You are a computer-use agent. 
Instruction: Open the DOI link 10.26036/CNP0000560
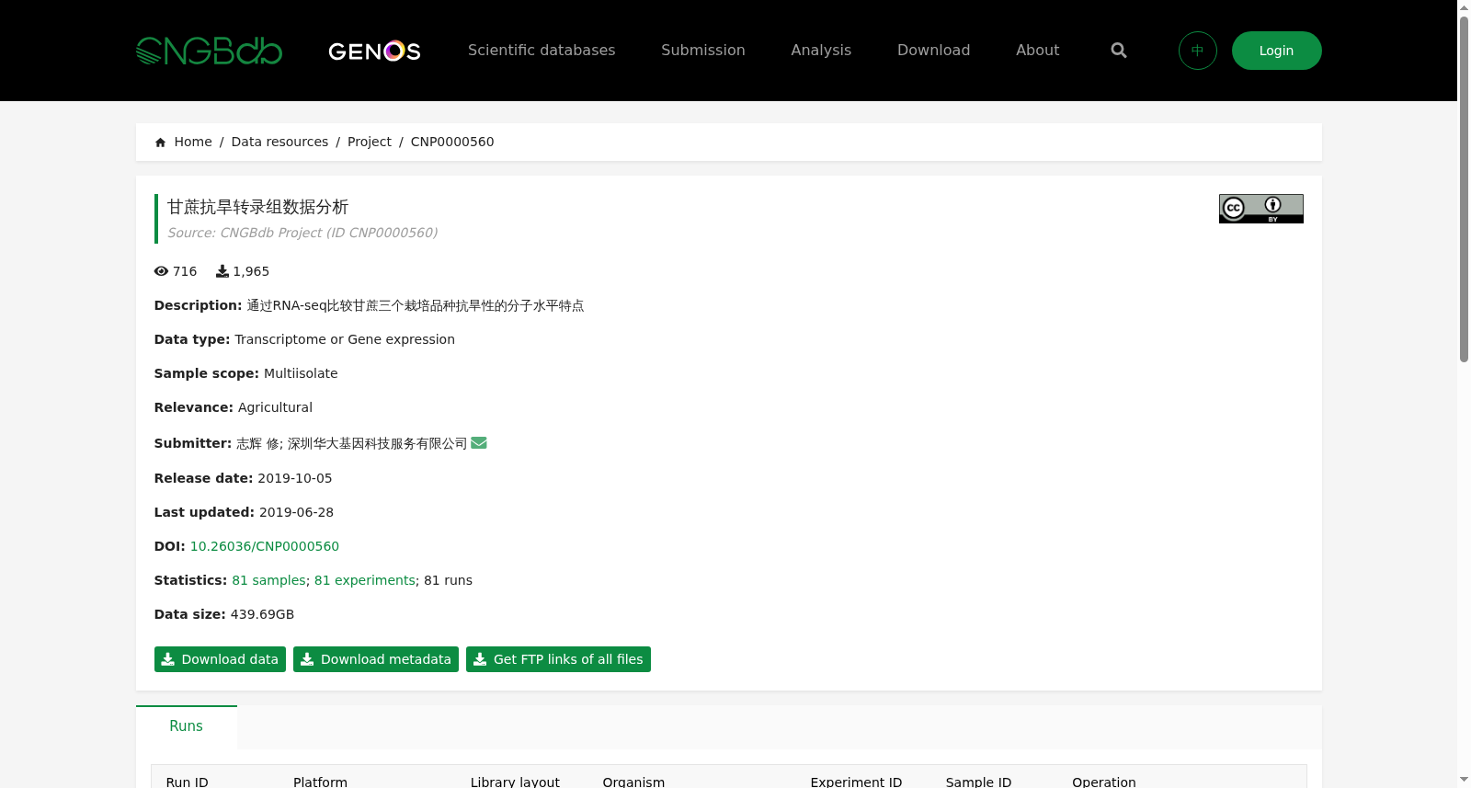[265, 546]
